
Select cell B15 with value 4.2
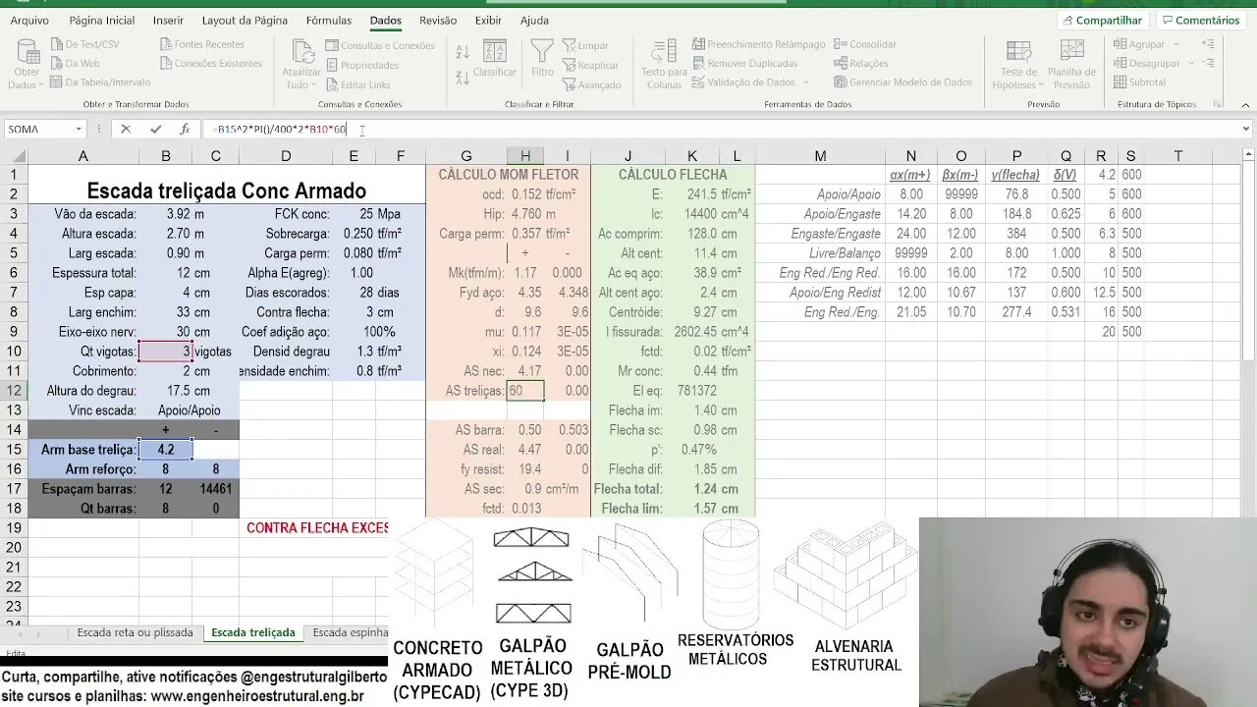coord(165,450)
